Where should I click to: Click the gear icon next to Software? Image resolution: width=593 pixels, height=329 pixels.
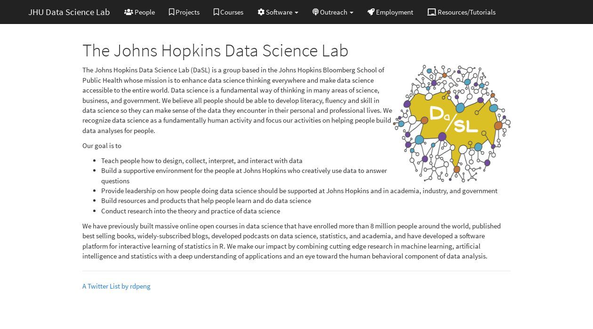tap(261, 12)
